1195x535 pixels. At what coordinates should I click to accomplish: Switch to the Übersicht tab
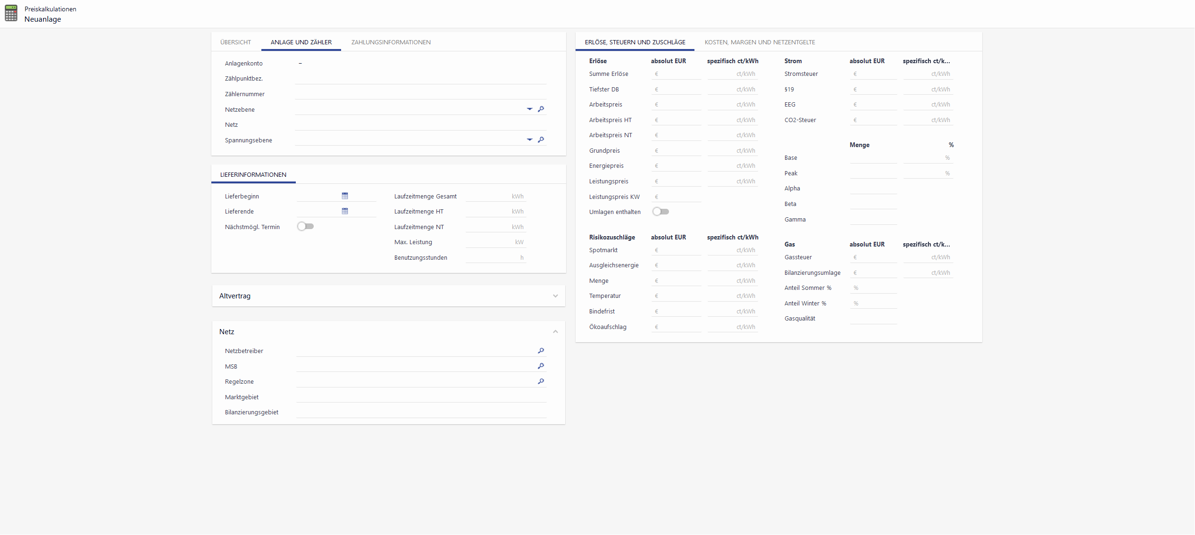[x=235, y=42]
